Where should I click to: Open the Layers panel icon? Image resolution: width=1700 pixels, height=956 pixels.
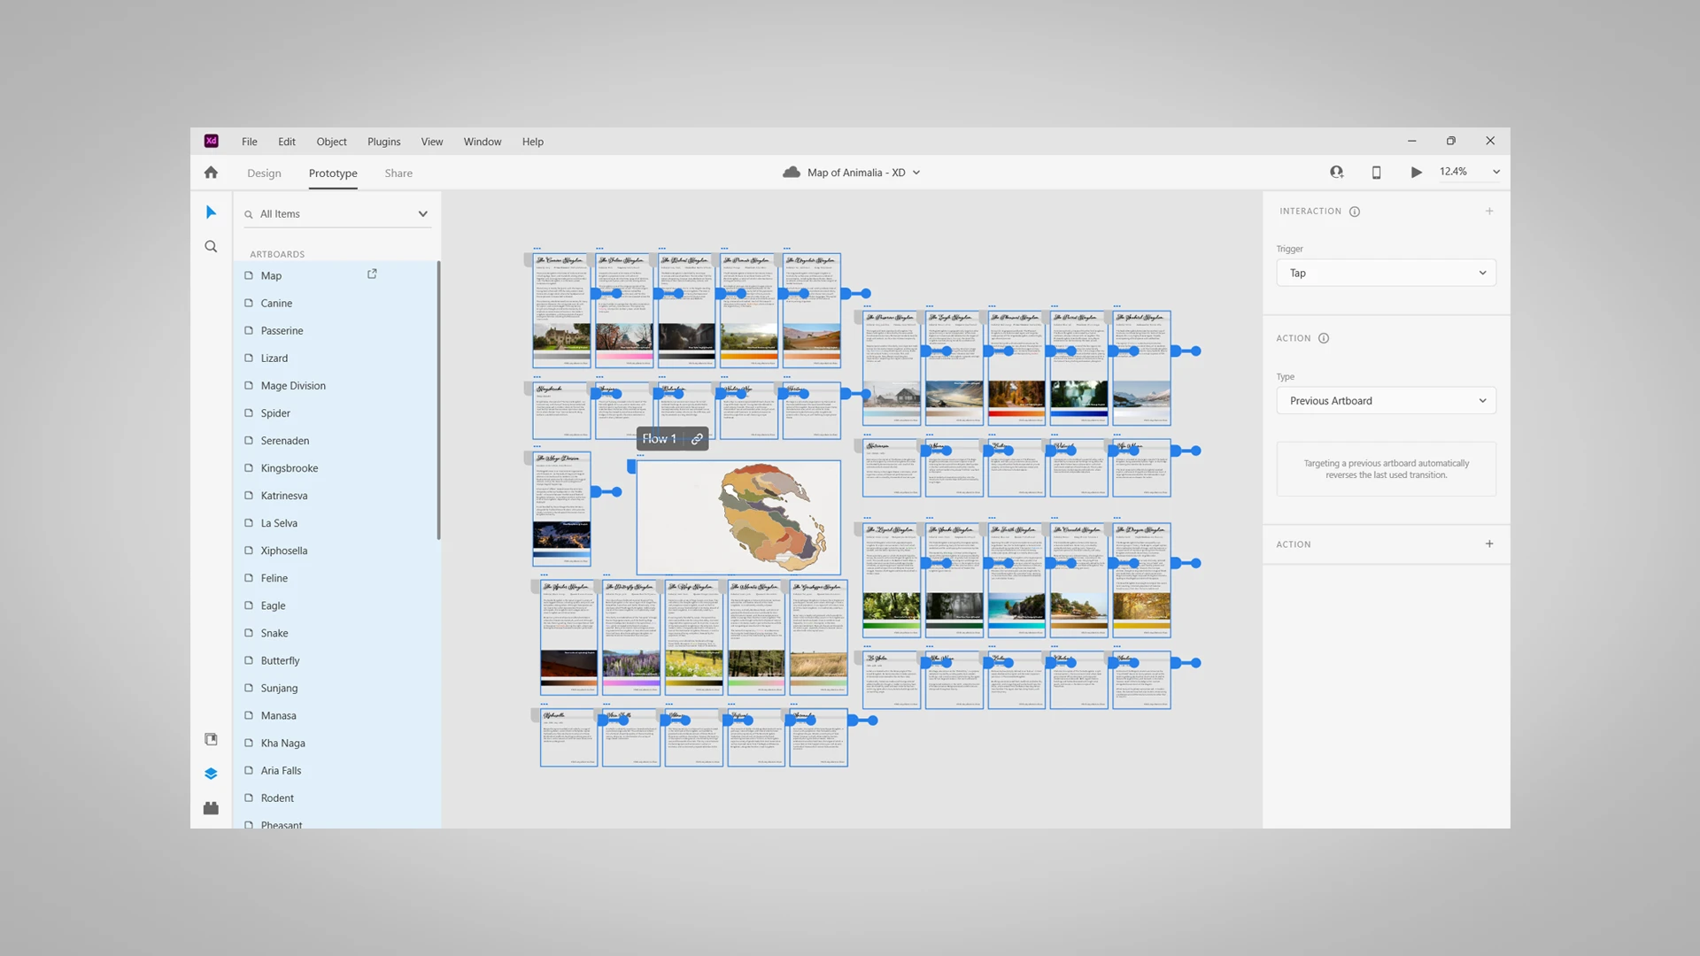[x=211, y=773]
